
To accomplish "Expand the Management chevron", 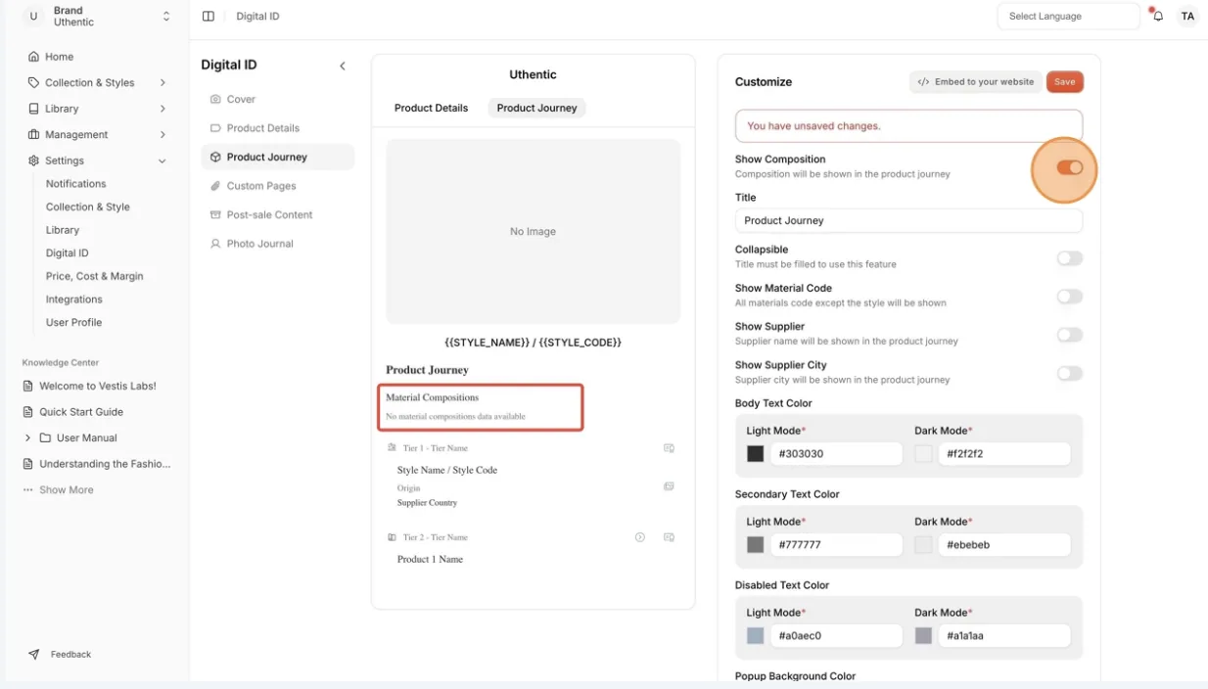I will pos(163,134).
